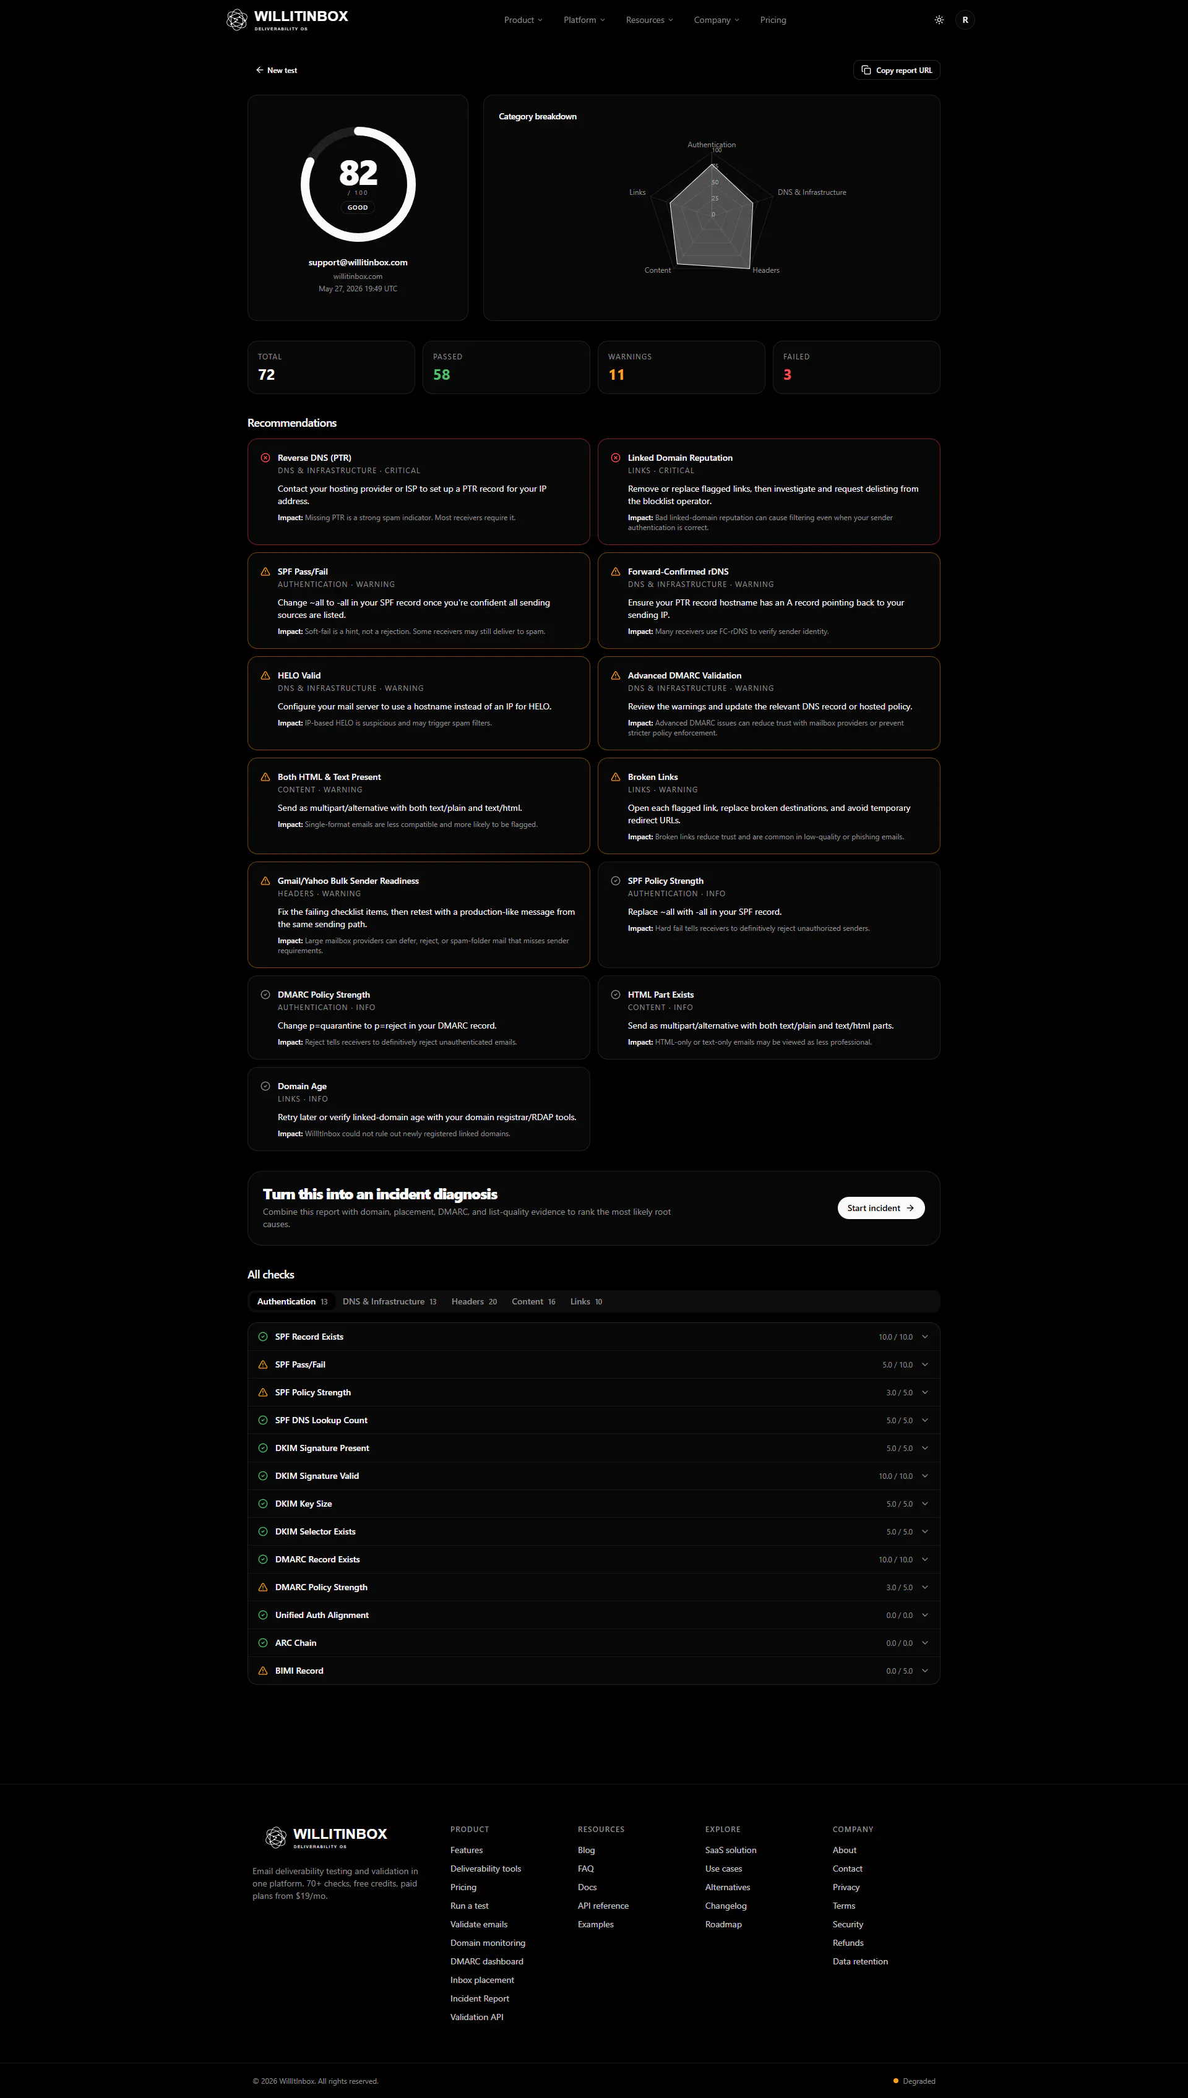Expand the Unified Auth Alignment row chevron
Viewport: 1188px width, 2098px height.
click(x=924, y=1616)
